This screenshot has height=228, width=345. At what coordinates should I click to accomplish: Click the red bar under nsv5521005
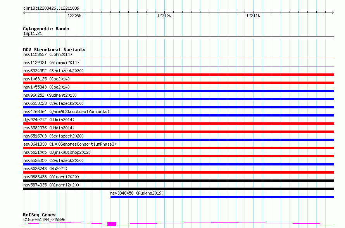178,156
